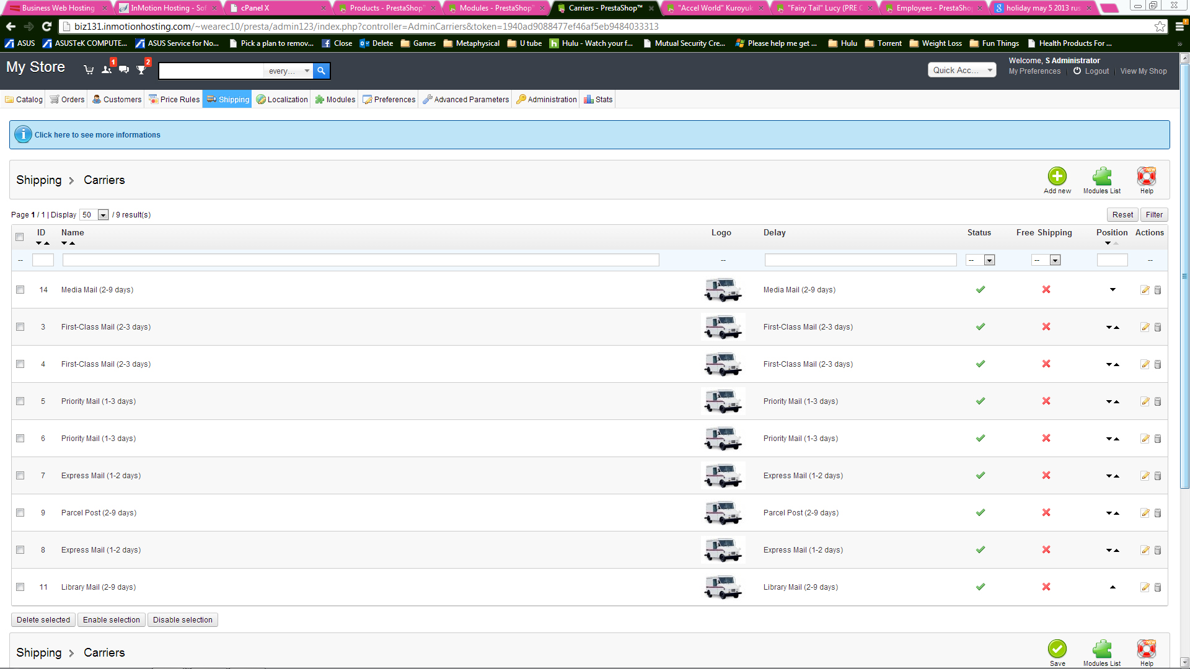Viewport: 1190px width, 669px height.
Task: Open the Modules List puzzle icon
Action: tap(1101, 177)
